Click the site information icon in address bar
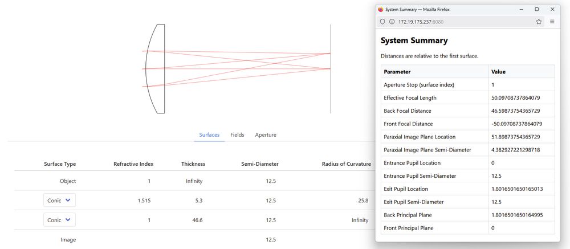The width and height of the screenshot is (570, 249). [x=392, y=22]
